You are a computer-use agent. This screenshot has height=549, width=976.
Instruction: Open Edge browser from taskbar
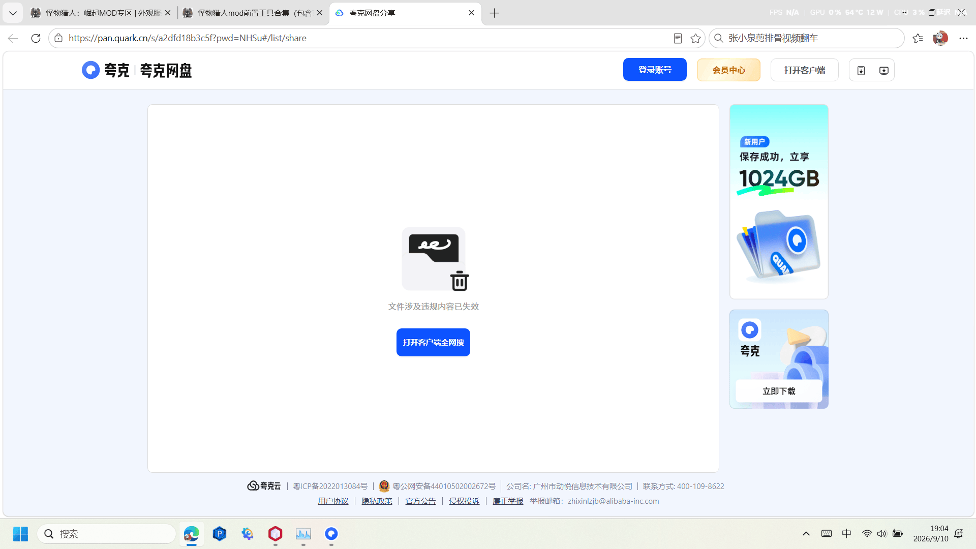click(192, 534)
